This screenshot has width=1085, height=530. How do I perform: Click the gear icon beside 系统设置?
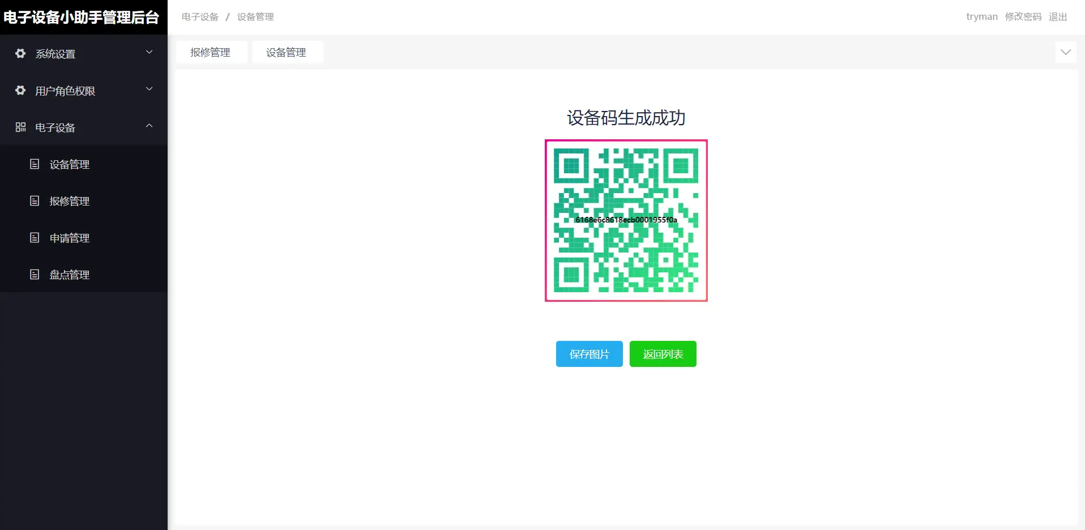click(20, 53)
